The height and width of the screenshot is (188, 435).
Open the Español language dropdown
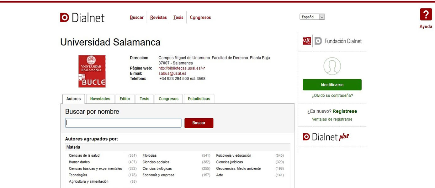click(312, 17)
